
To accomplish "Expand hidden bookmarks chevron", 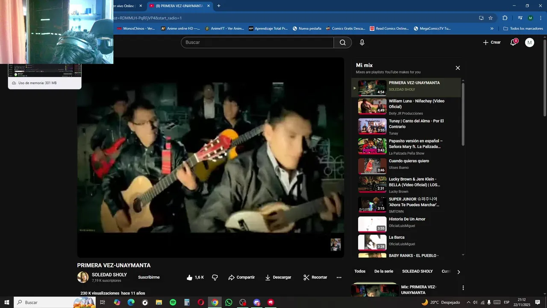I will 492,29.
